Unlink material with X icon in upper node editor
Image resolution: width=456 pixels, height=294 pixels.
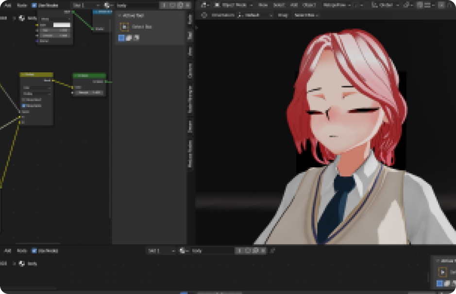coord(188,5)
